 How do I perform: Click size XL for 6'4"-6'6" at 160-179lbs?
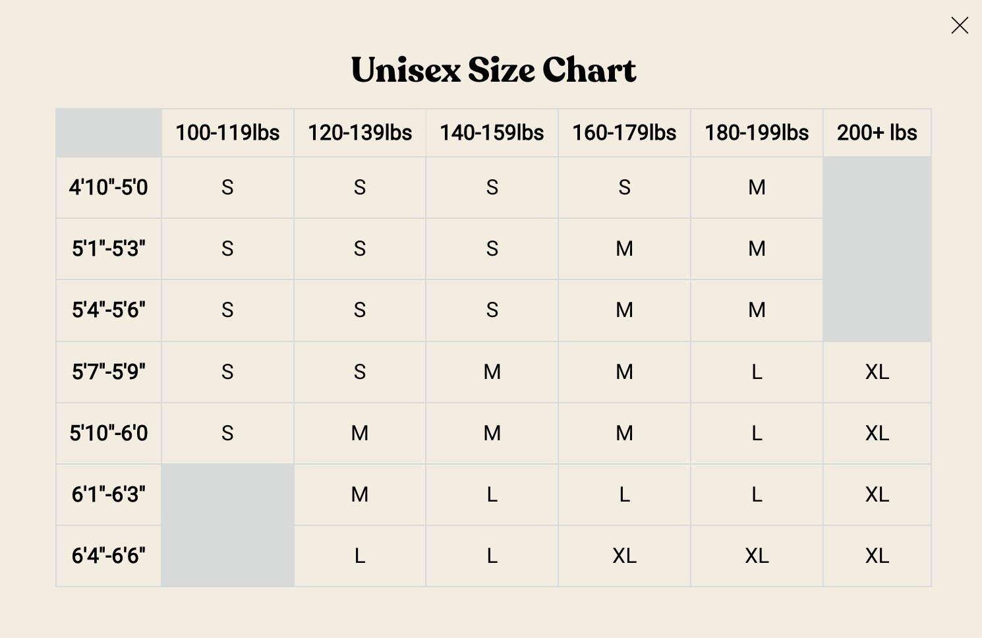coord(624,556)
